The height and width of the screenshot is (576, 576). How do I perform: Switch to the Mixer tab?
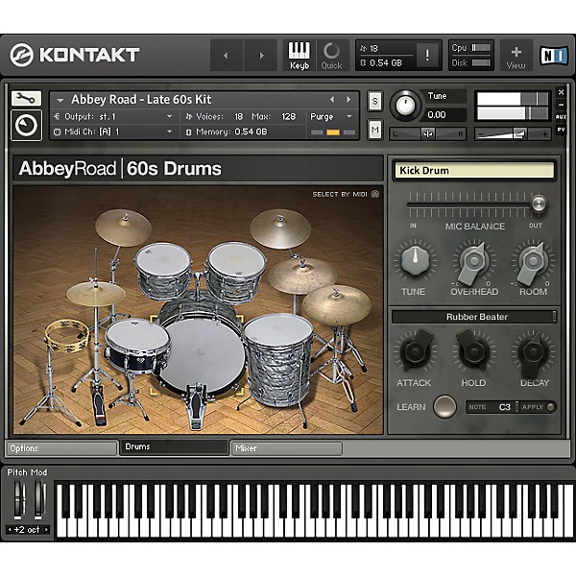(x=286, y=448)
